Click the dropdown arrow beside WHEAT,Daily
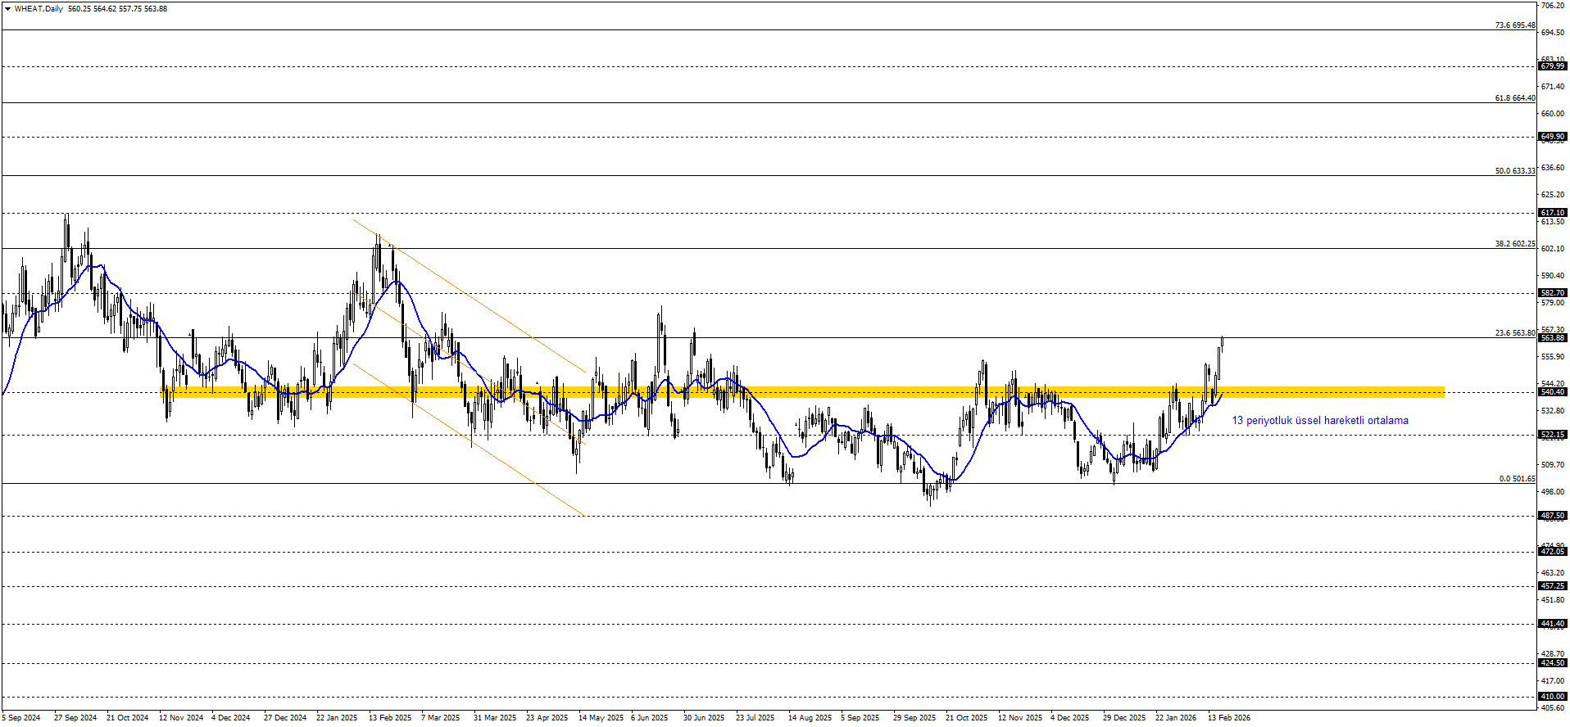The image size is (1570, 727). pyautogui.click(x=7, y=9)
